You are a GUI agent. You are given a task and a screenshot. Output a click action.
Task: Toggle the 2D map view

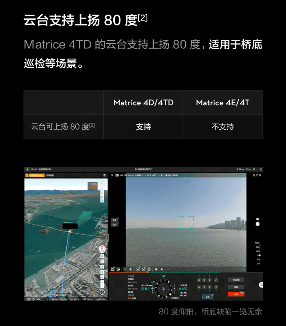coord(102,256)
